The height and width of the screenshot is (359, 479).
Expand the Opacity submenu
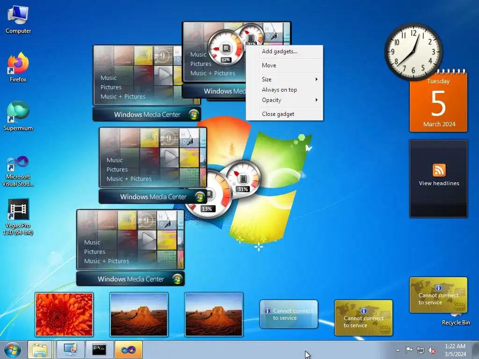click(284, 100)
